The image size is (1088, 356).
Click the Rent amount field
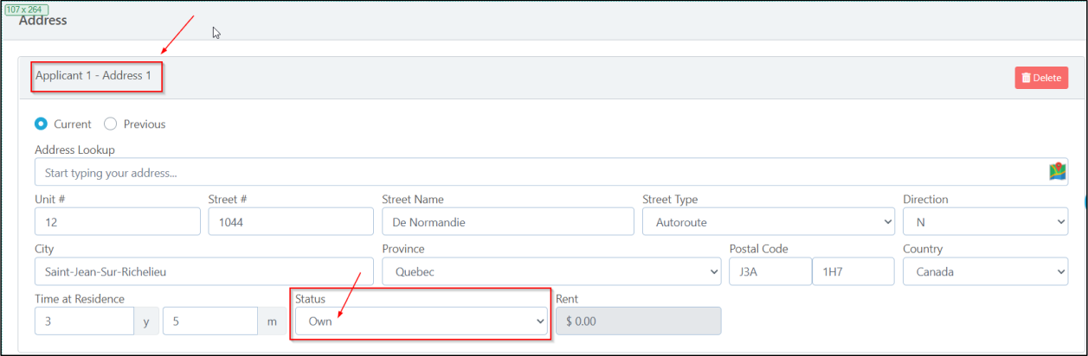(638, 321)
